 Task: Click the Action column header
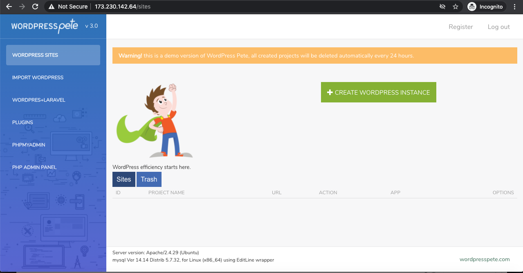point(328,193)
